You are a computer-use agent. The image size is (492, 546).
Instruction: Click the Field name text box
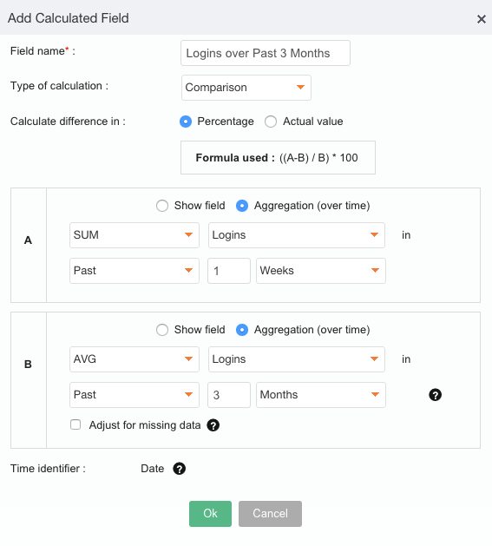coord(266,53)
